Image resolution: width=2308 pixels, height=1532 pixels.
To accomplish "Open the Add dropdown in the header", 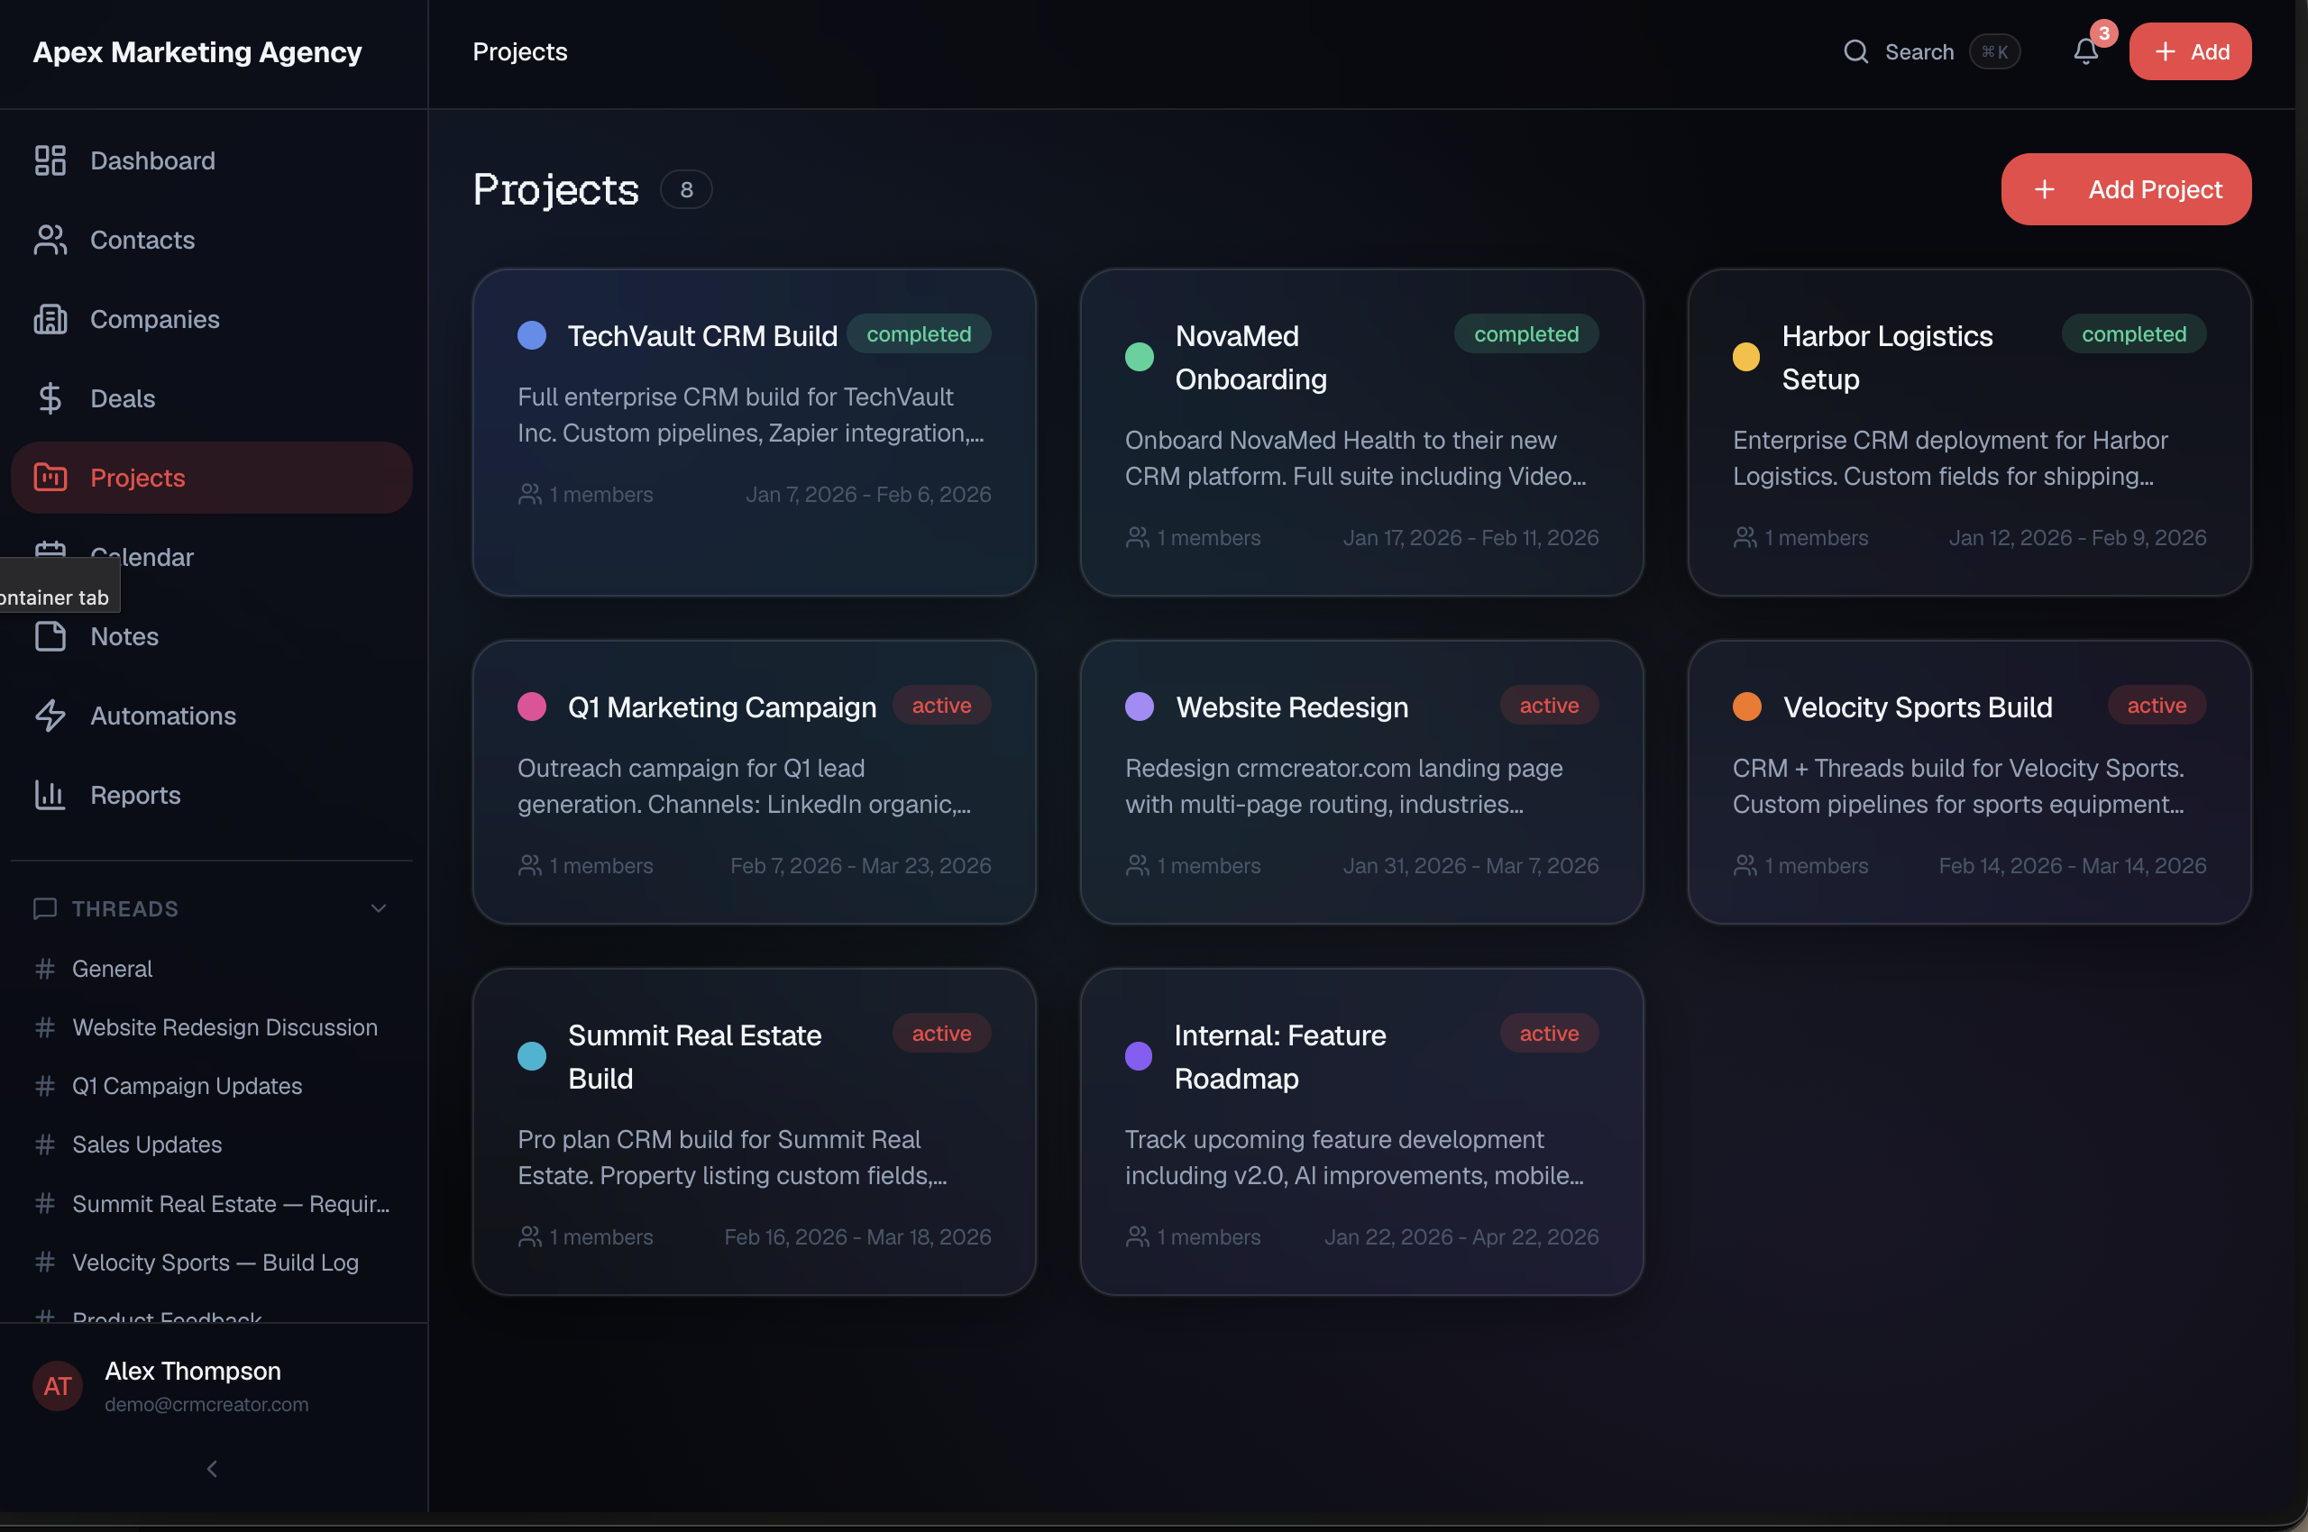I will [2190, 50].
